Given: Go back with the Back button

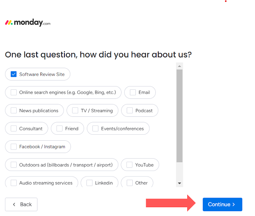Looking at the screenshot, I should click(x=21, y=204).
